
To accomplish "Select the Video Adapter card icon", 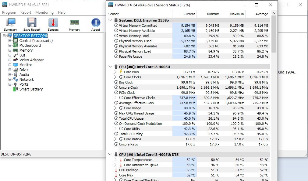I will (16, 60).
